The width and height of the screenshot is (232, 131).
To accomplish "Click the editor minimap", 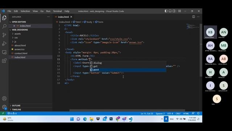I will (x=193, y=27).
